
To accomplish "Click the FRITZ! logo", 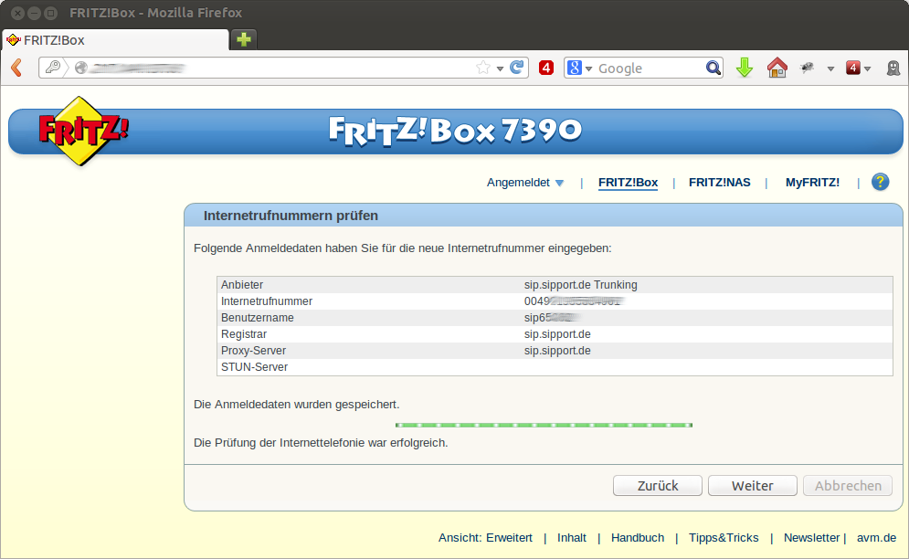I will (83, 131).
